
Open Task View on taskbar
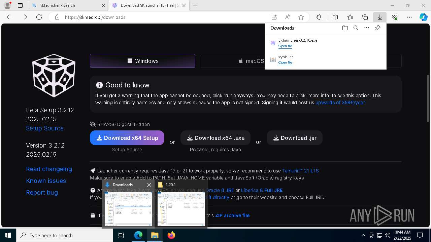click(121, 235)
